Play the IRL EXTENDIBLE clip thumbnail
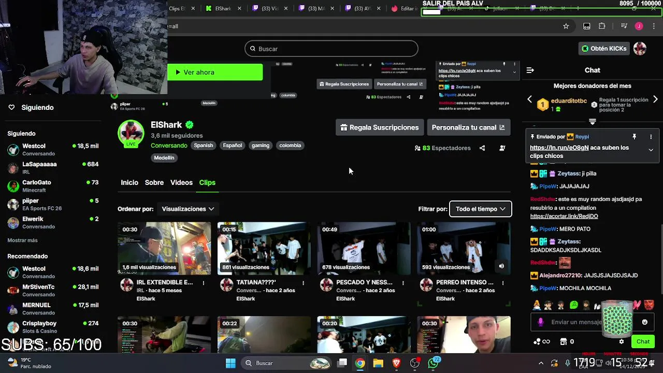Image resolution: width=663 pixels, height=373 pixels. tap(164, 248)
